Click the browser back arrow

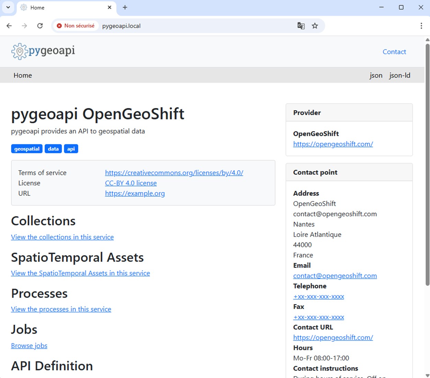[9, 26]
